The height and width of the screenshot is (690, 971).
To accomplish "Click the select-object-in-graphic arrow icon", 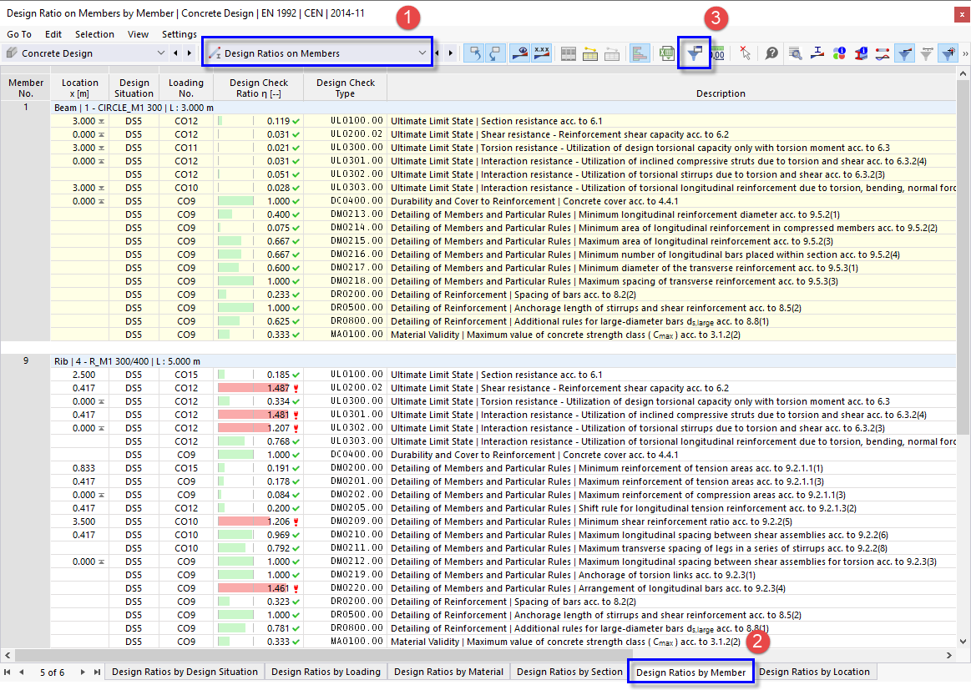I will (475, 53).
